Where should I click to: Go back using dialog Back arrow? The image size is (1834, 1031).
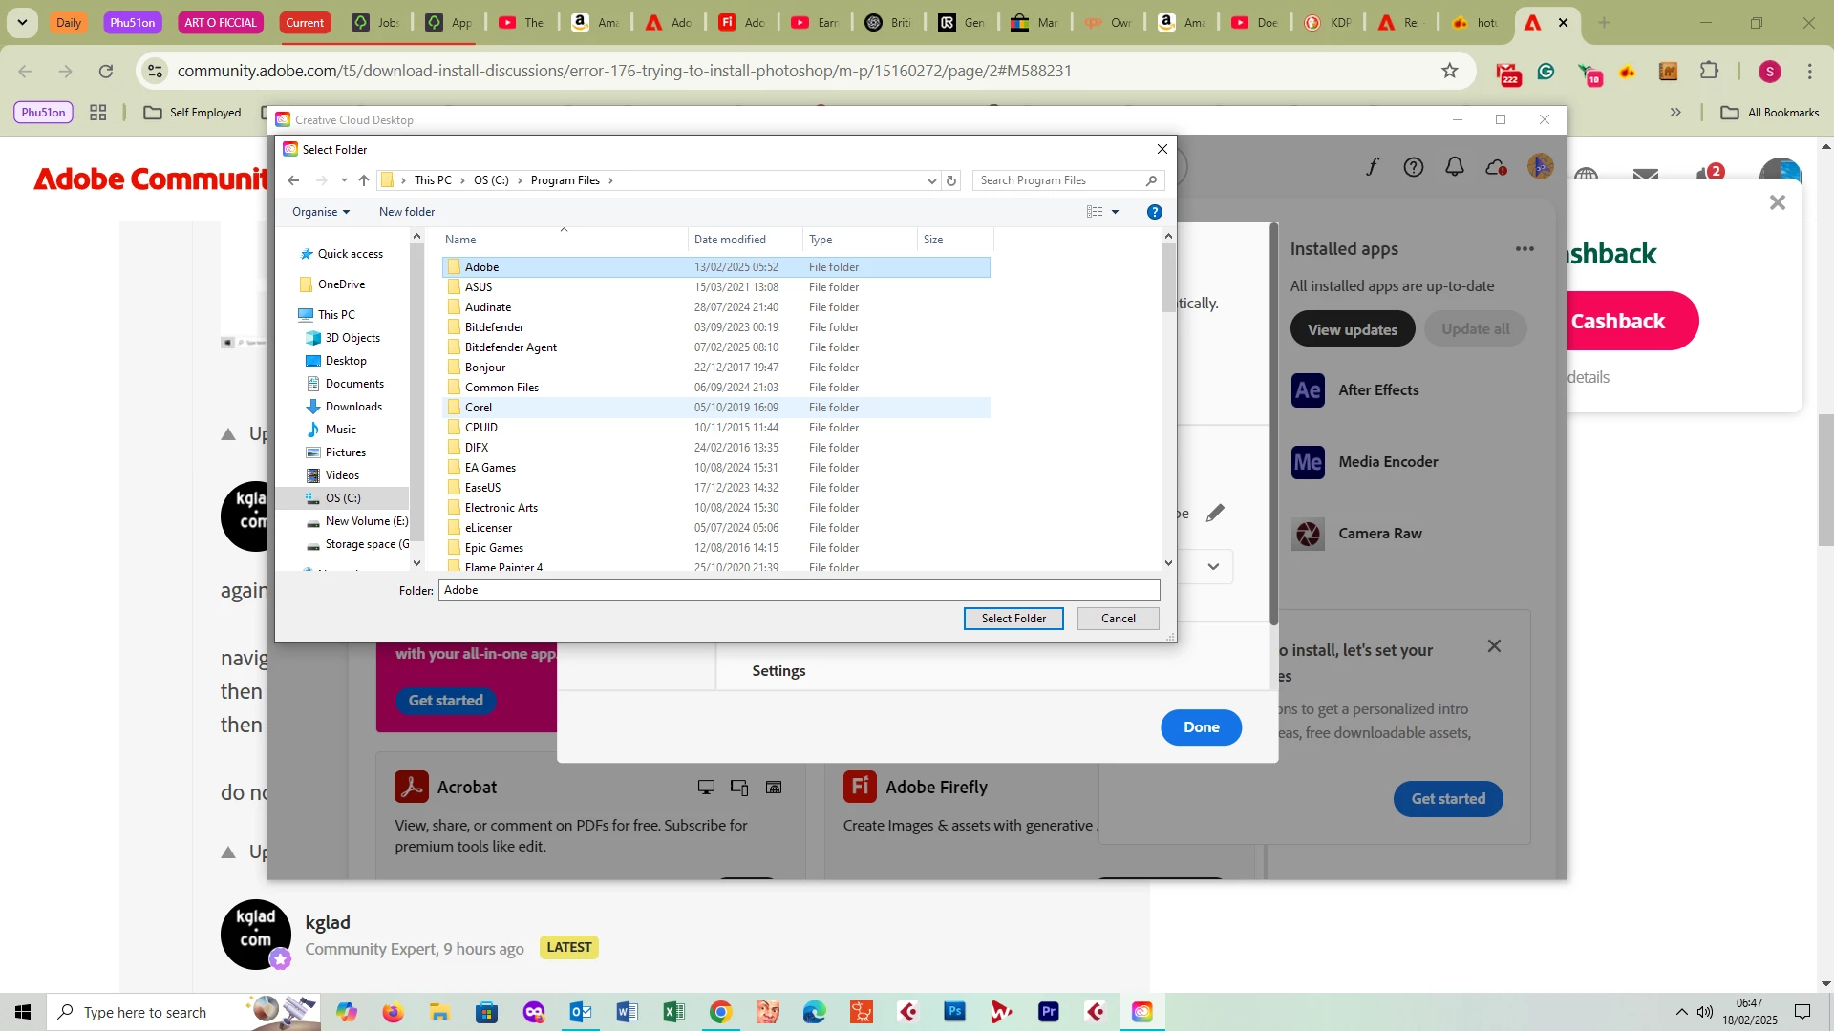(x=293, y=180)
